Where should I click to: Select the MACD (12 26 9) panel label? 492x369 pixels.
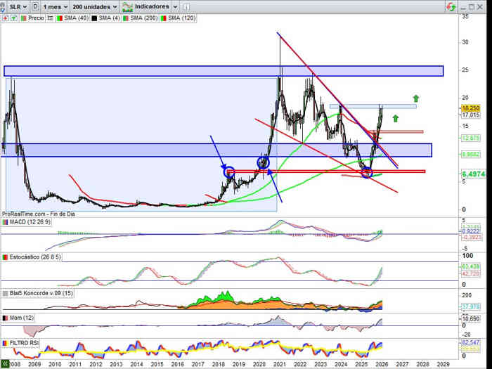(x=30, y=222)
